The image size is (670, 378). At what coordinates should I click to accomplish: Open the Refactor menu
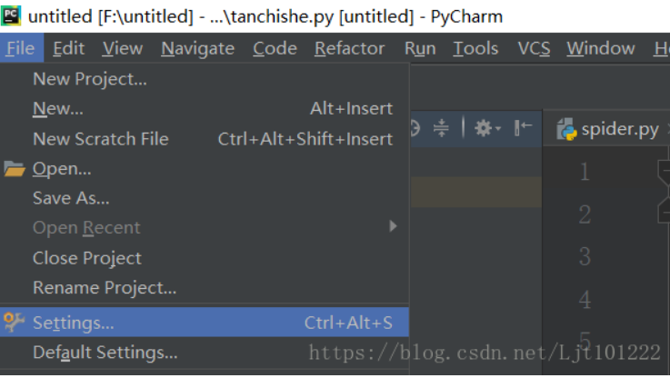(350, 49)
